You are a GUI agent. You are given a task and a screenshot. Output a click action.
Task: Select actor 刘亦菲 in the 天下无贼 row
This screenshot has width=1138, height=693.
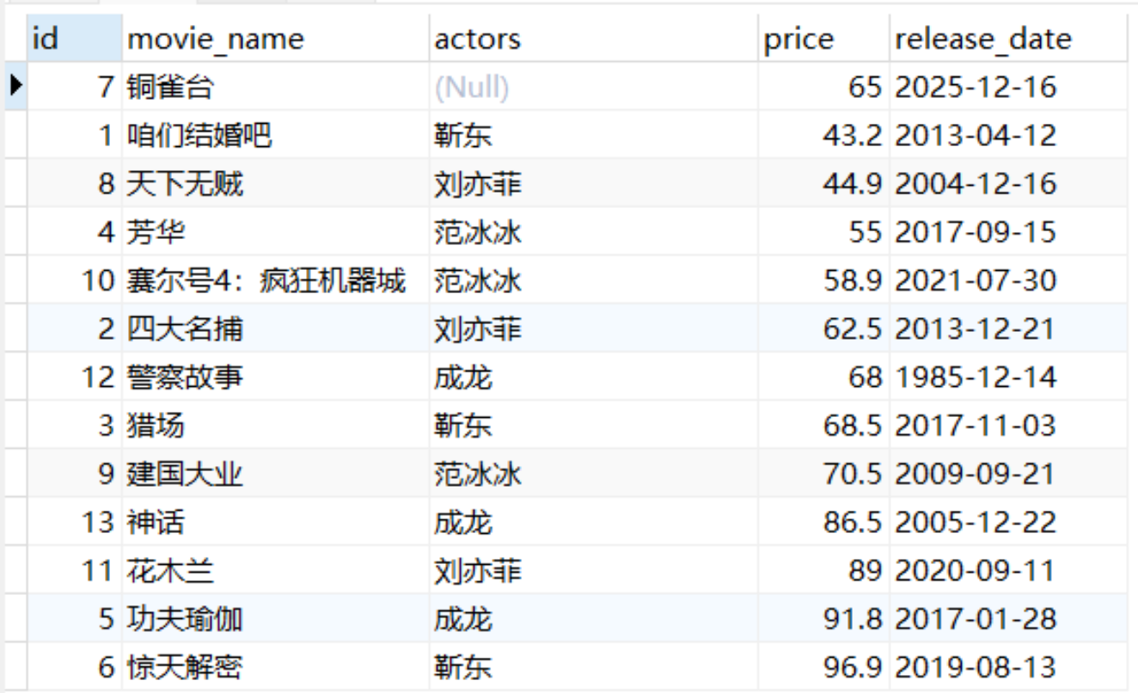coord(478,183)
